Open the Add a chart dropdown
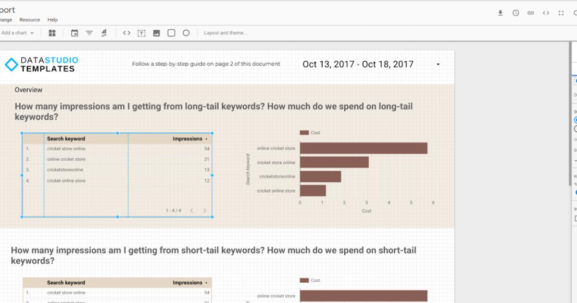Viewport: 577px width, 303px height. coord(15,33)
